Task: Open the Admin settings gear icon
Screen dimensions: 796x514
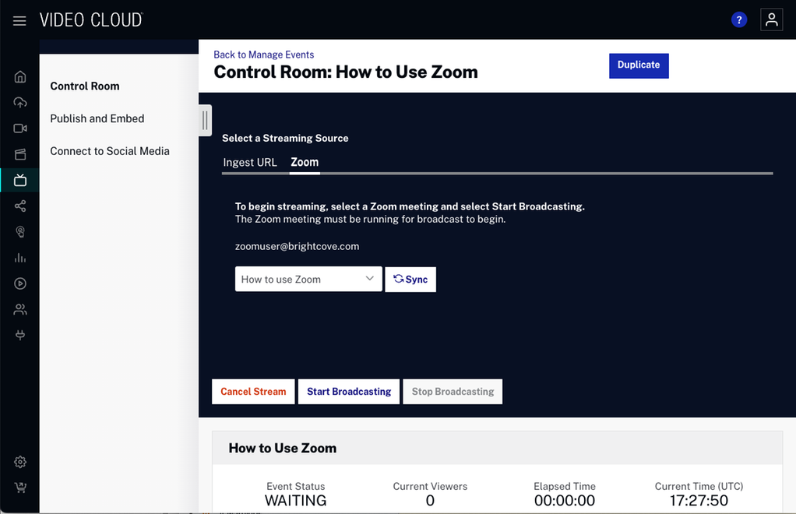Action: (x=20, y=462)
